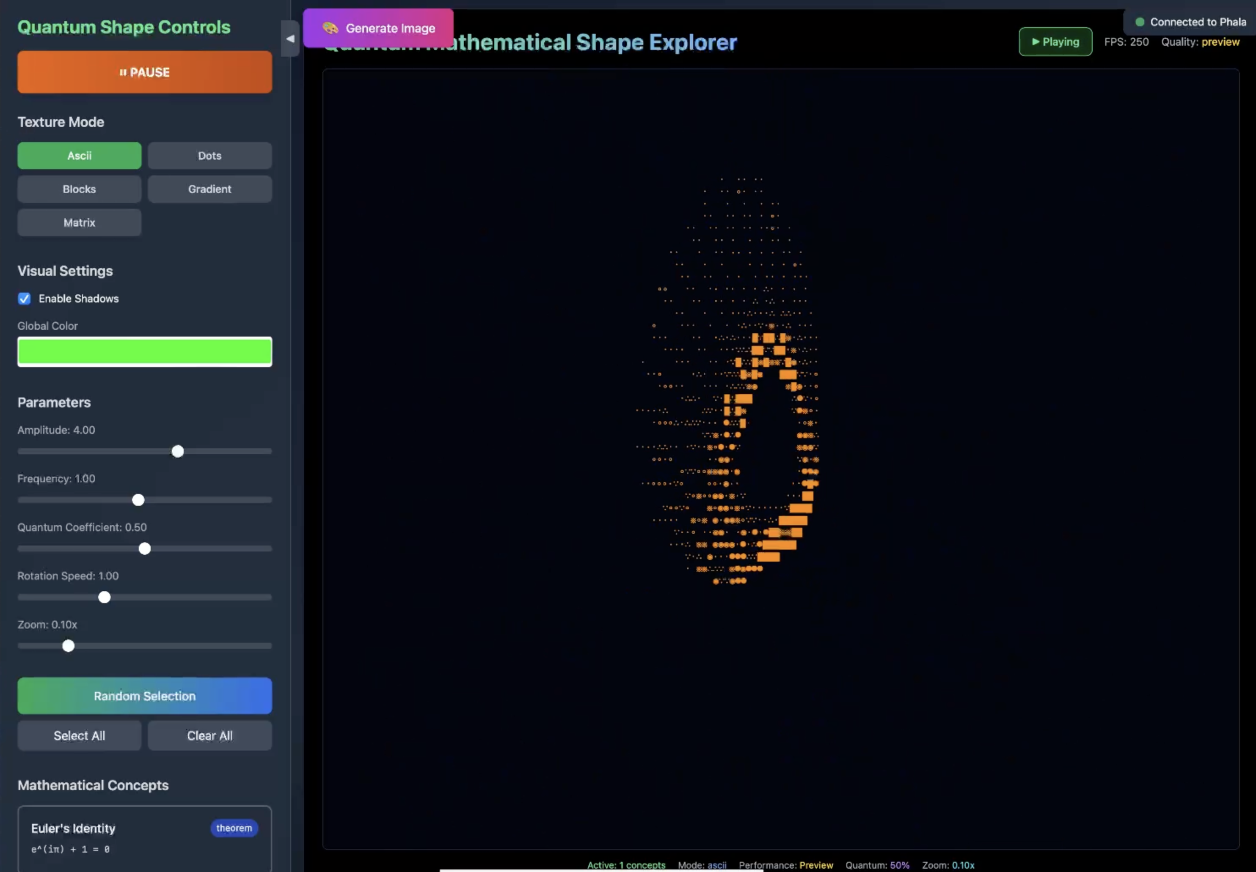This screenshot has width=1256, height=872.
Task: Click the Amplitude slider handle
Action: click(x=178, y=451)
